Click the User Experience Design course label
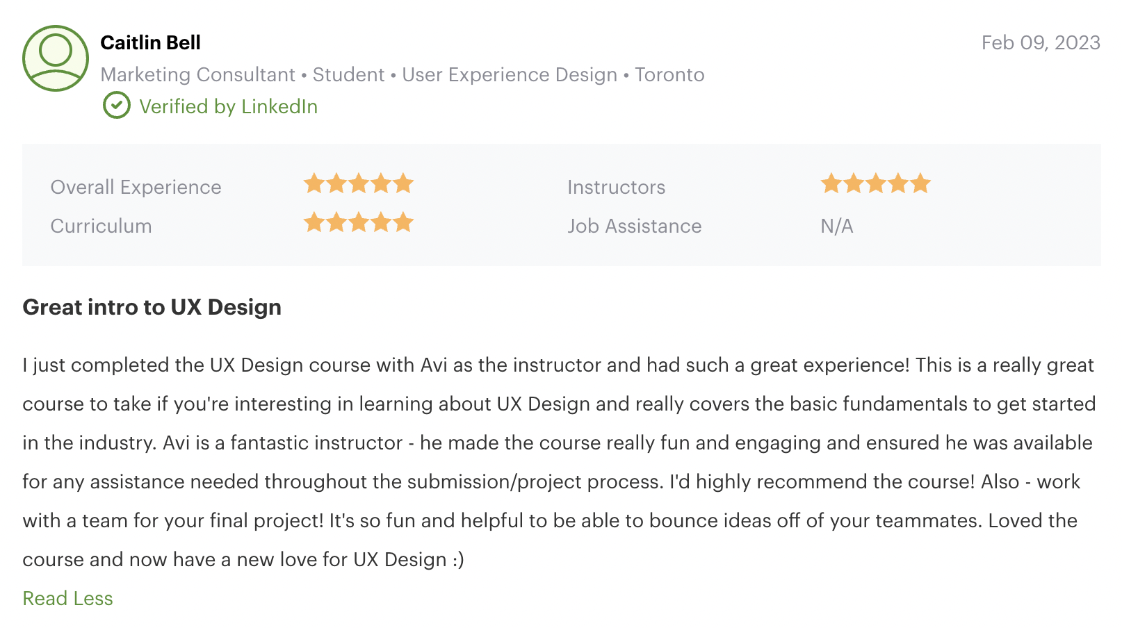The width and height of the screenshot is (1122, 628). point(511,74)
